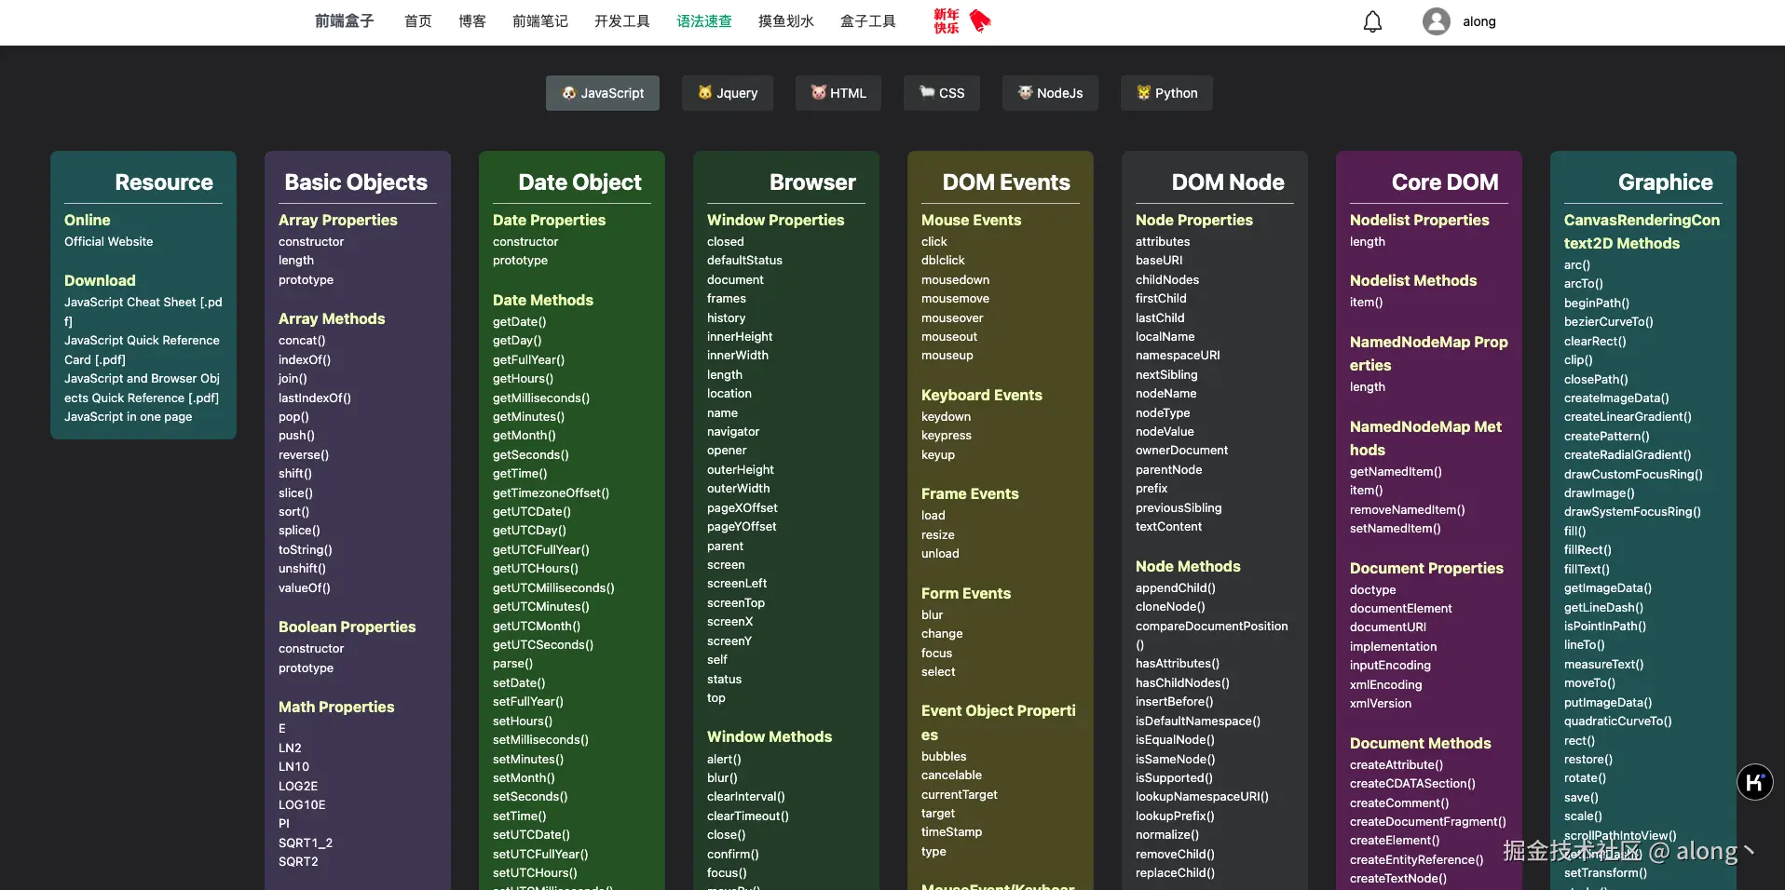Click getNamedItem() in NamedNodeMap Methods
This screenshot has height=890, width=1785.
[1396, 472]
